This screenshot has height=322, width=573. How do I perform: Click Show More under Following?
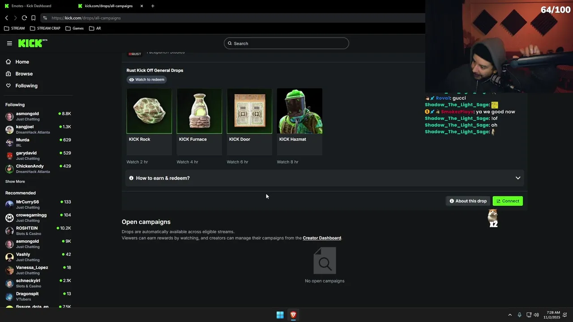click(15, 182)
